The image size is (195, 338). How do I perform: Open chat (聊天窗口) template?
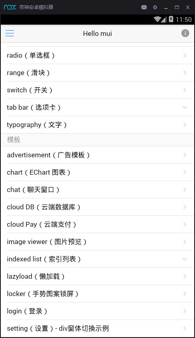tap(97, 190)
